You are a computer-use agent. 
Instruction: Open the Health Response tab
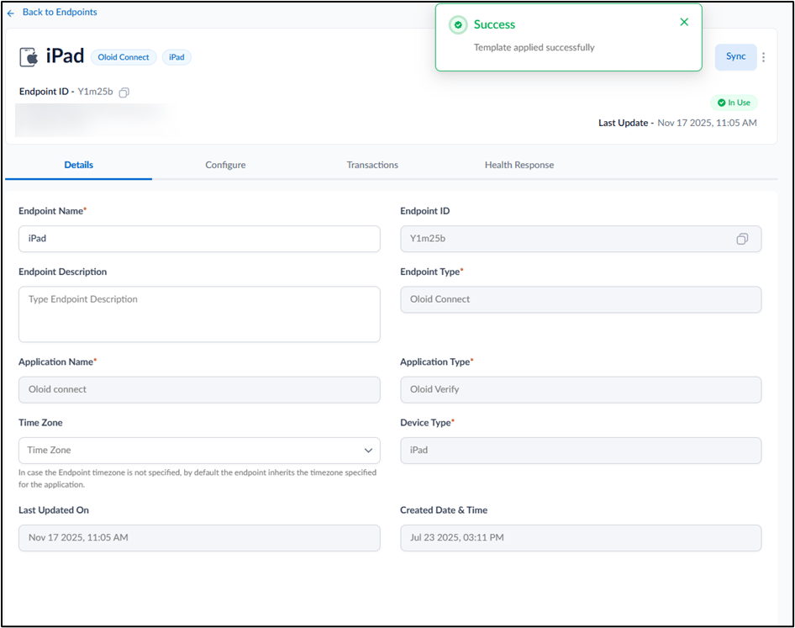519,165
